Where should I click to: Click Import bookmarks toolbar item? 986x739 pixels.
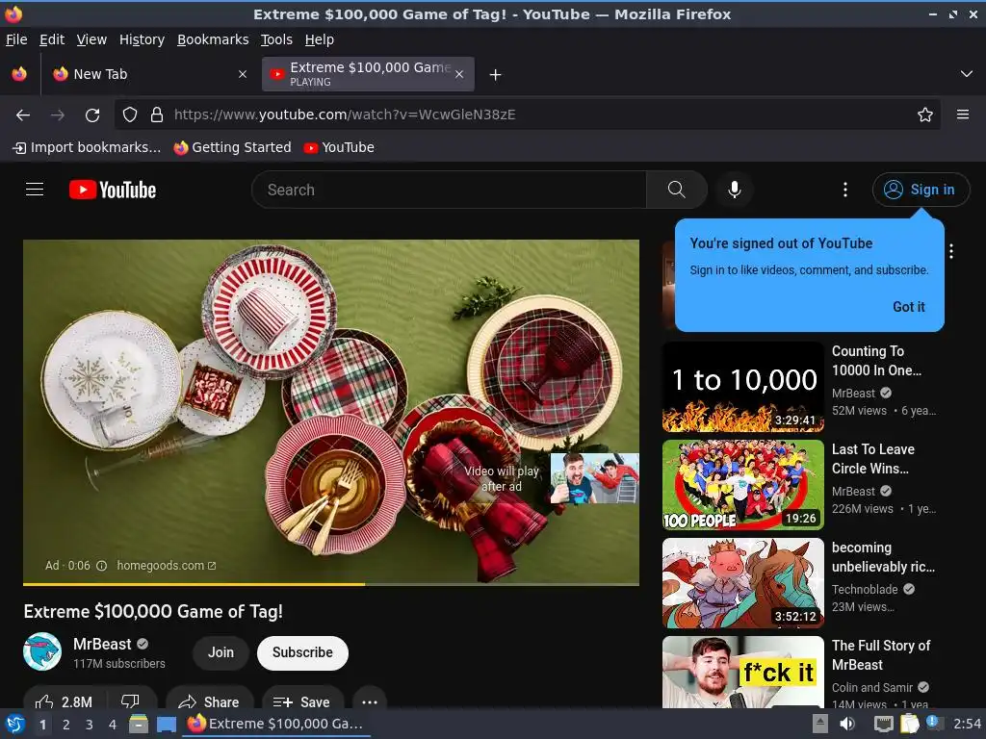[87, 147]
